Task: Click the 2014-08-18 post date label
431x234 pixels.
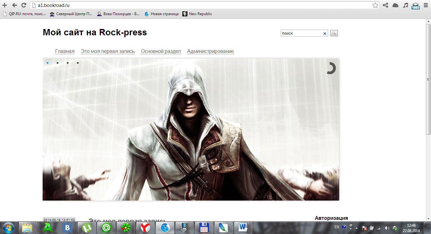Action: coord(59,220)
